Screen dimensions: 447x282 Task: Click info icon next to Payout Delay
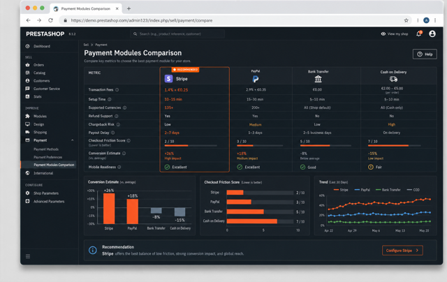point(113,133)
